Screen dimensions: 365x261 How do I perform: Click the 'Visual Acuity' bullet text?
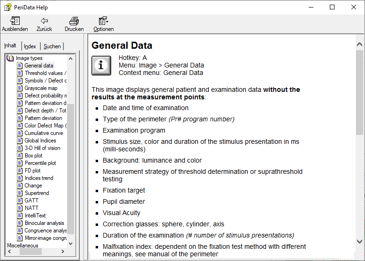click(122, 213)
